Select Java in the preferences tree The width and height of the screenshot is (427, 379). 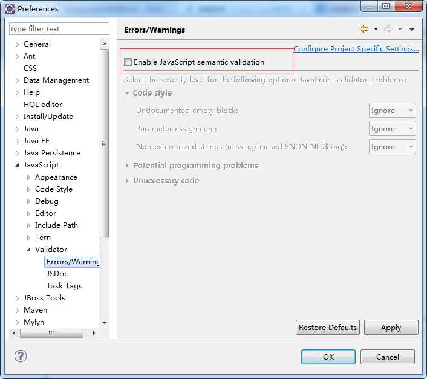click(x=31, y=128)
